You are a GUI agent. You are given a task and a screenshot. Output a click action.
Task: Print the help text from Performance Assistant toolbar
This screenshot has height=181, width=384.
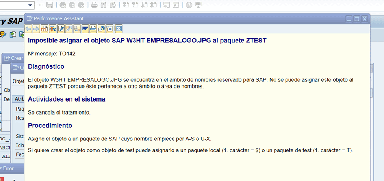point(93,29)
